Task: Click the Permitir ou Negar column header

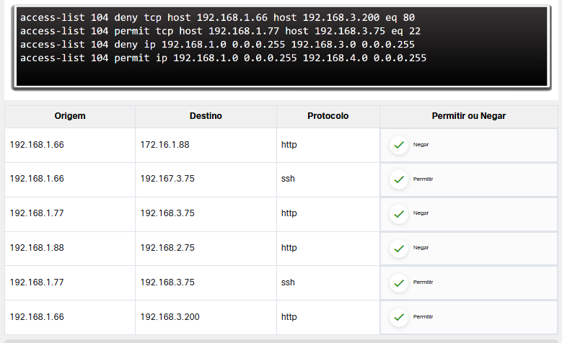Action: click(x=468, y=116)
